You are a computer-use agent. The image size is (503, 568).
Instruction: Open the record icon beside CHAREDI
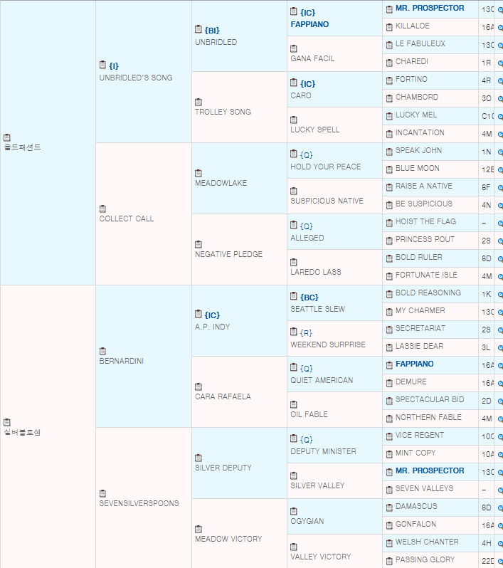click(x=389, y=63)
